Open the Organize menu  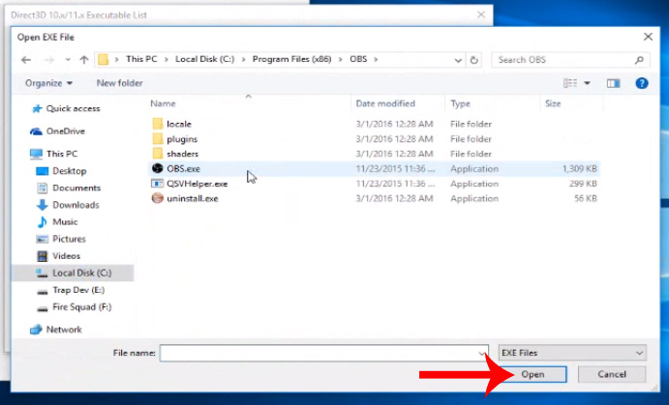[48, 83]
